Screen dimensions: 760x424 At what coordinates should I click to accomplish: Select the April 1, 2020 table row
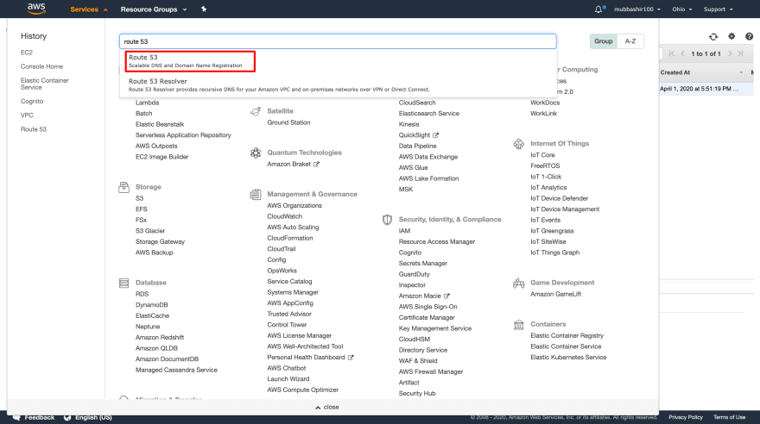point(706,89)
